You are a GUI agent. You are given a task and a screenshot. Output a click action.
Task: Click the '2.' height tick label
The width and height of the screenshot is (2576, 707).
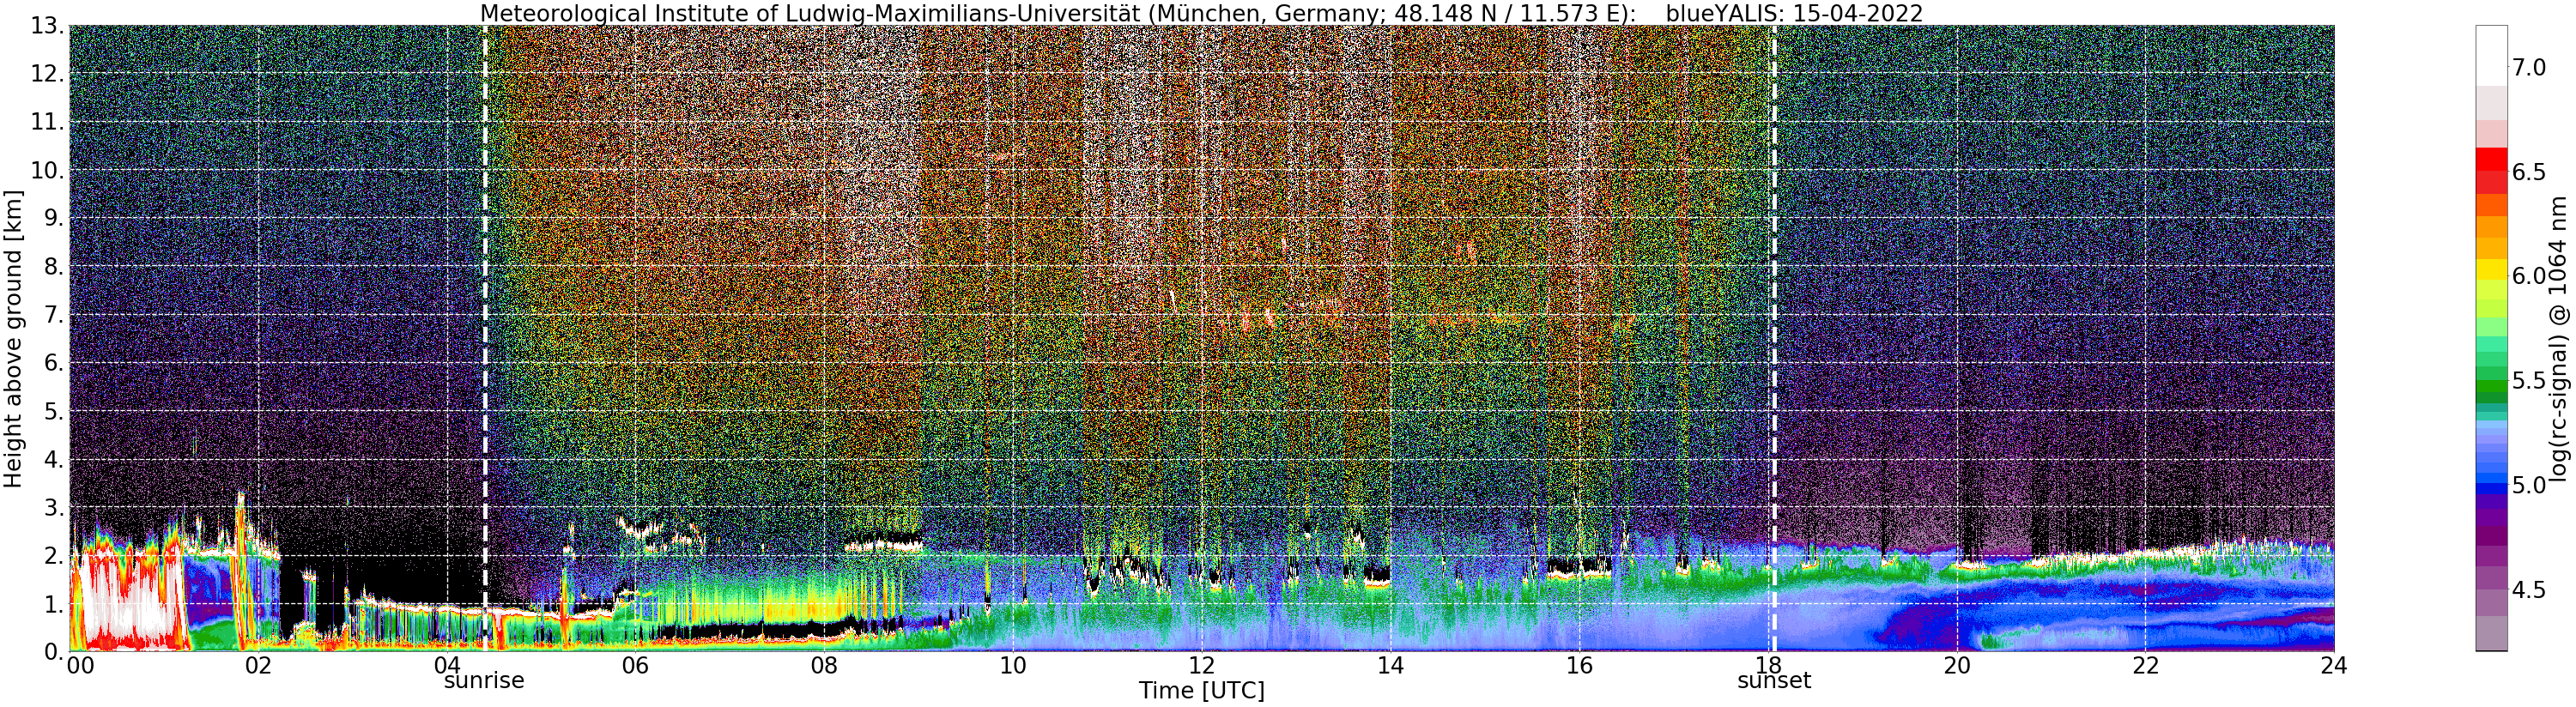pyautogui.click(x=54, y=555)
